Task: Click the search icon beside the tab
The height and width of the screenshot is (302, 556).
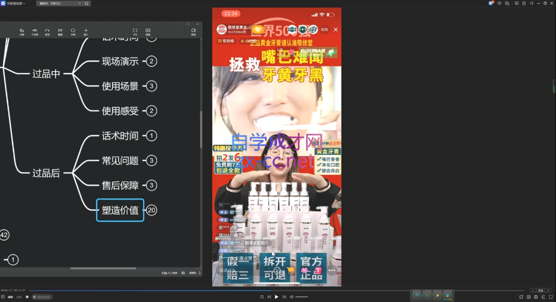Action: (x=86, y=3)
